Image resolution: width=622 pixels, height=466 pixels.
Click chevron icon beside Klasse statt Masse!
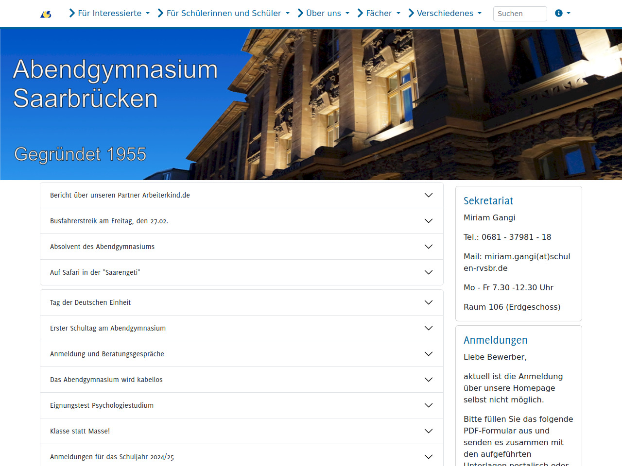428,431
